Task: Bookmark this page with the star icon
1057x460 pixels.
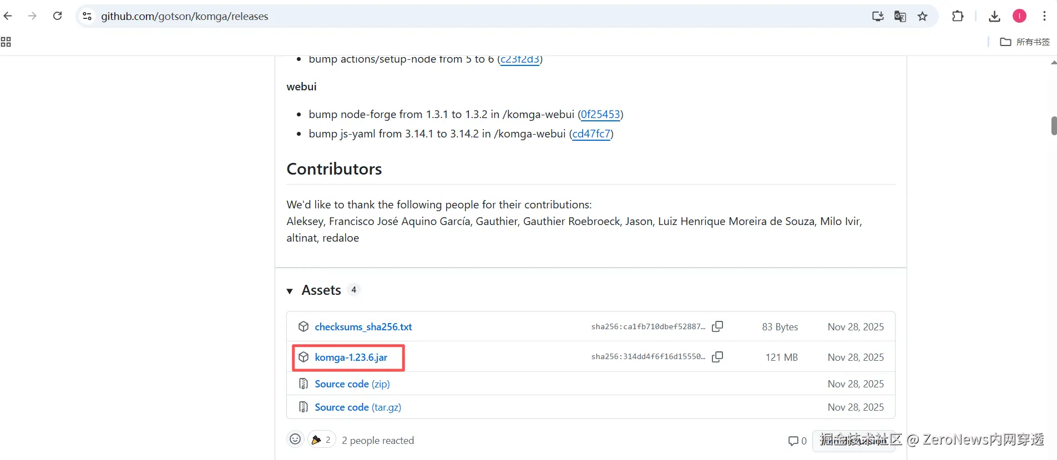Action: (922, 16)
